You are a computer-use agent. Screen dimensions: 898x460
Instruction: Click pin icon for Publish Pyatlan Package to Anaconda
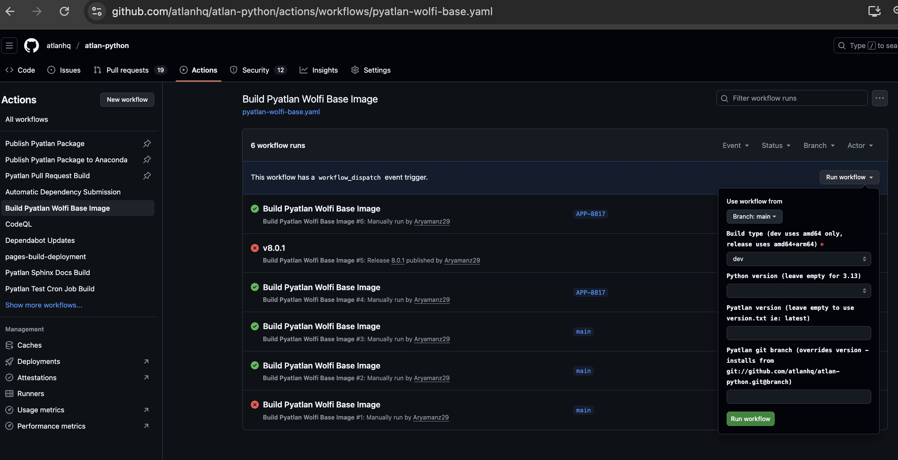(147, 160)
